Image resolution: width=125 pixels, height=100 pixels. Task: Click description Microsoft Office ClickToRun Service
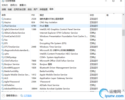tap(57, 61)
